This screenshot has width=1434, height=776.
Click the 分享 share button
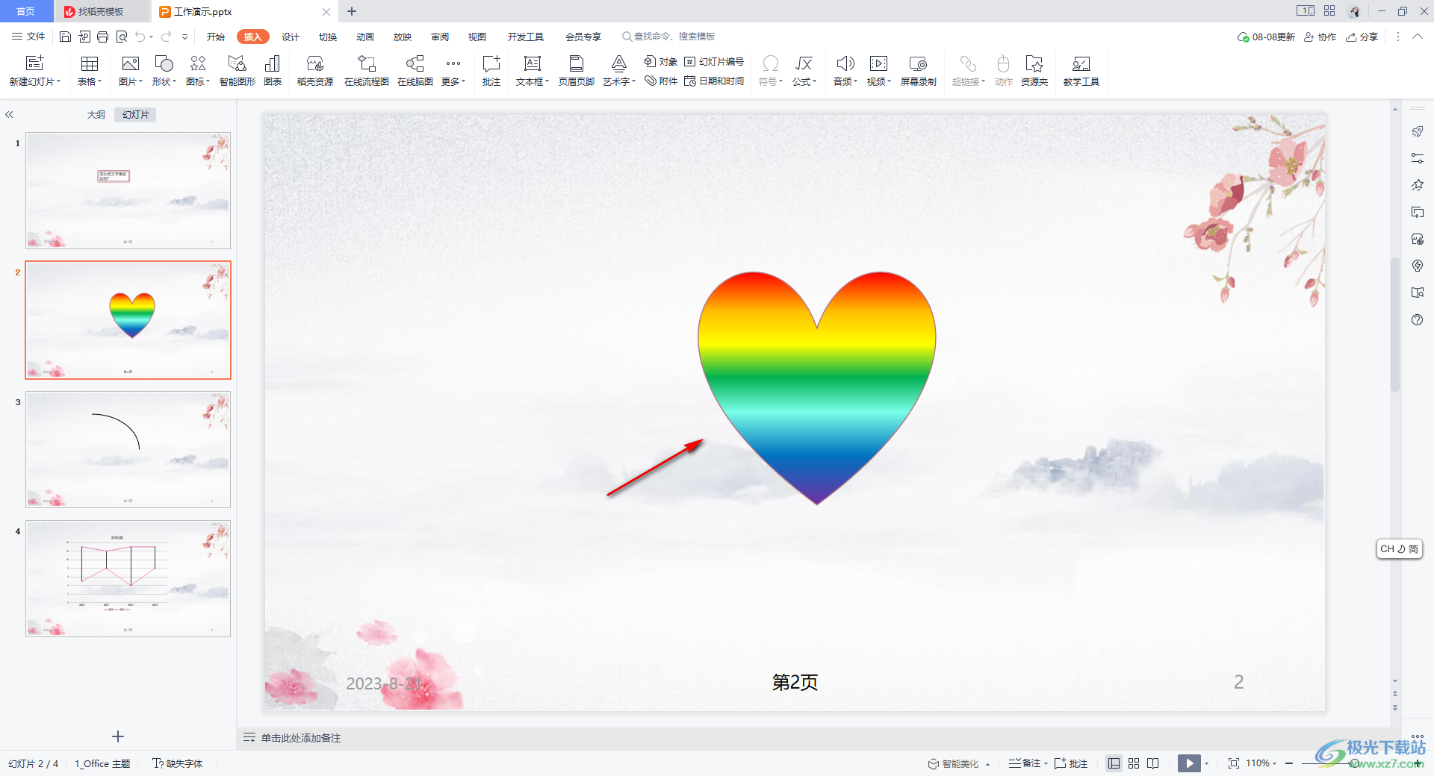(1362, 37)
